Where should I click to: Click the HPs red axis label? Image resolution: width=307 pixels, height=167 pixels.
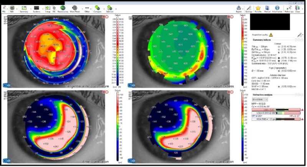[295, 116]
